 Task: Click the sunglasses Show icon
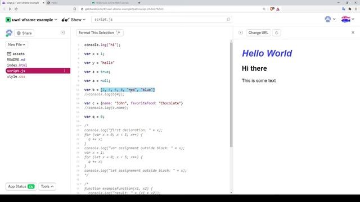[65, 20]
